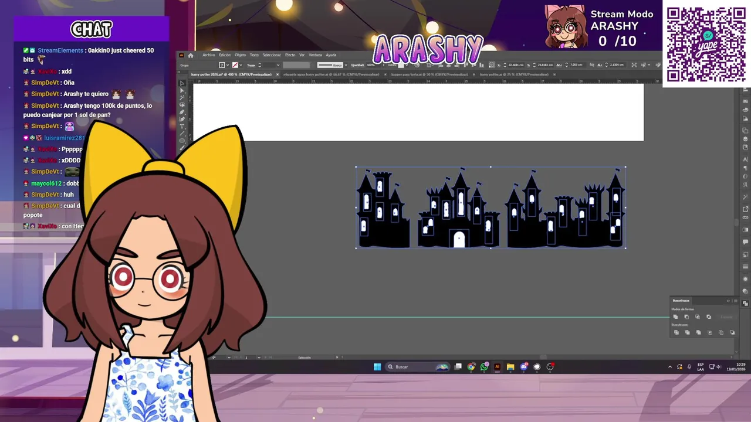Viewport: 751px width, 422px height.
Task: Click the Opacidad label link
Action: pos(357,65)
